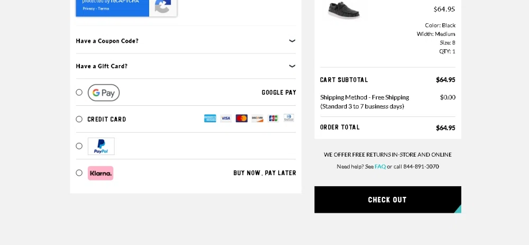Click the Google Pay logo
529x245 pixels.
point(104,93)
